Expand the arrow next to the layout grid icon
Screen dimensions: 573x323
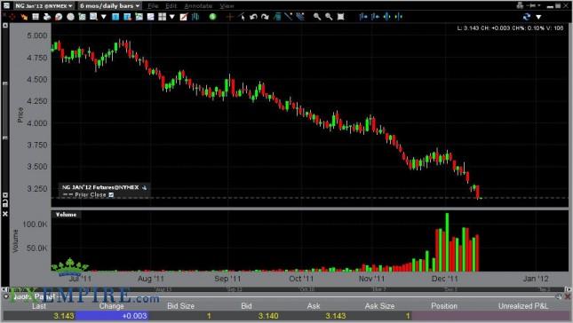click(172, 17)
